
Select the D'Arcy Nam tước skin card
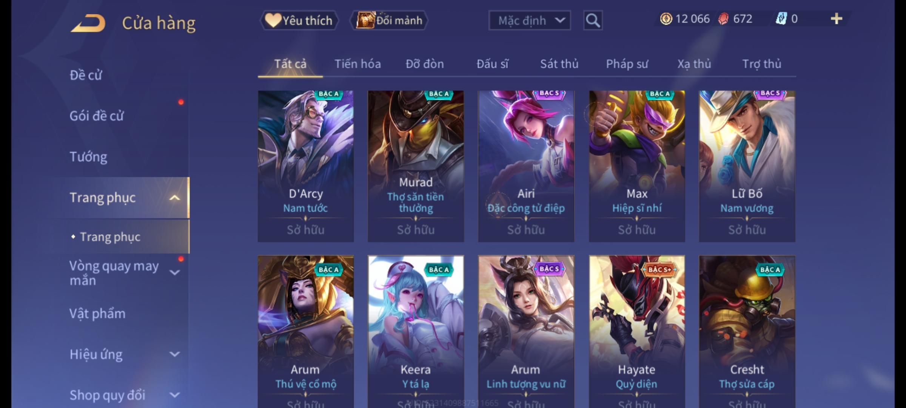tap(306, 166)
